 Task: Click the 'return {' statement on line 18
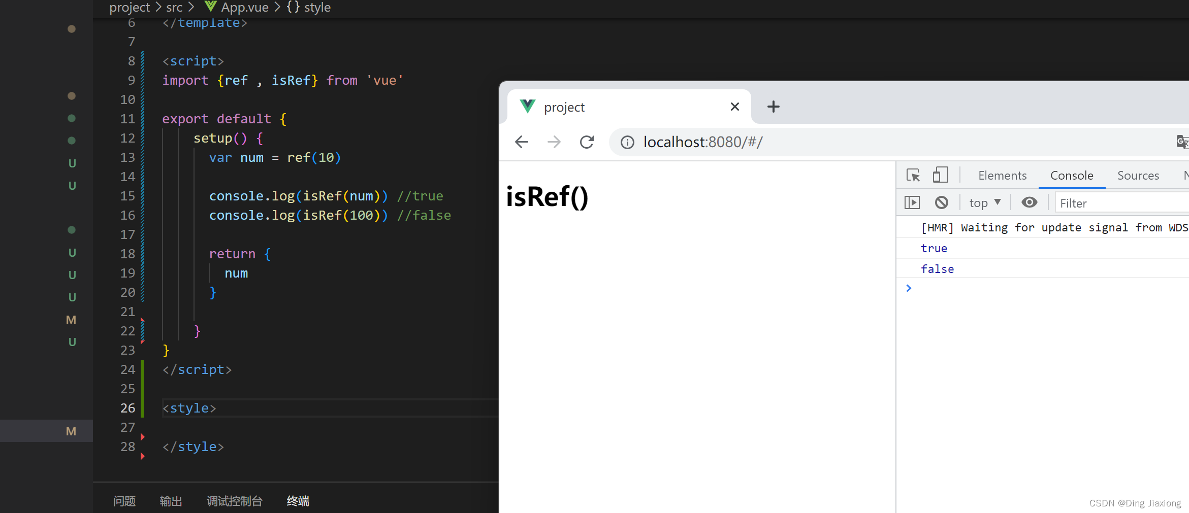[x=240, y=254]
